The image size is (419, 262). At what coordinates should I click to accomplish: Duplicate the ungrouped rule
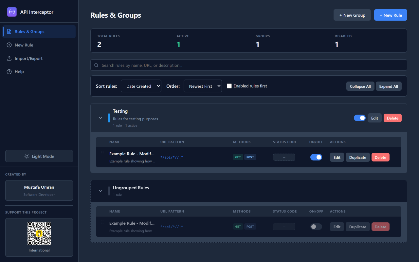point(357,227)
